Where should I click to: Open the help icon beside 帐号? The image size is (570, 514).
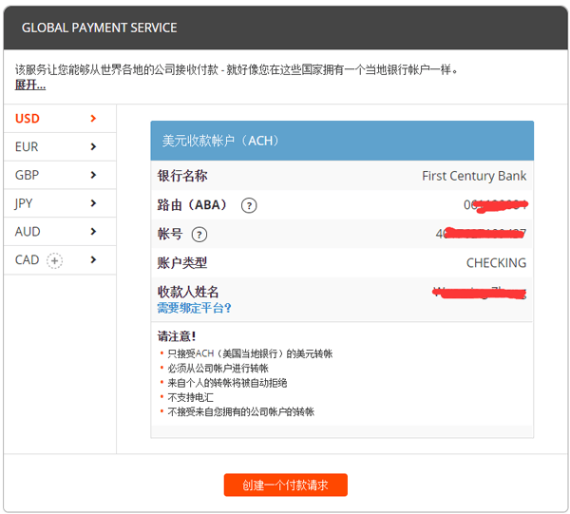point(199,235)
